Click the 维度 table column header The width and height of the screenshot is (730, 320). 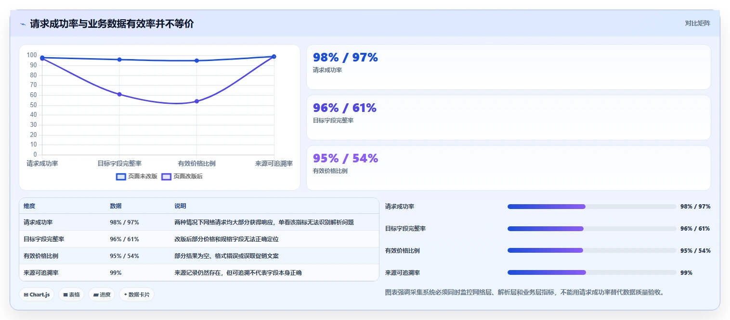coord(29,206)
